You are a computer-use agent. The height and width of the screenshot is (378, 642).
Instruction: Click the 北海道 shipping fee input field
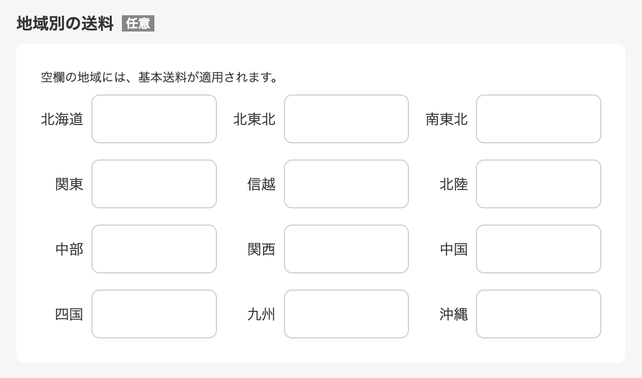(x=154, y=118)
